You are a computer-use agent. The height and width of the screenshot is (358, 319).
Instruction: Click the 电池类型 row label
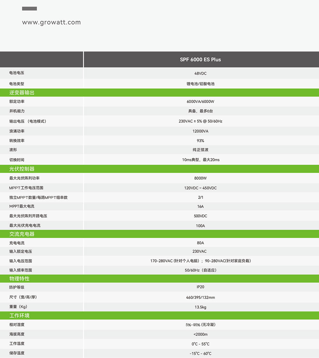click(17, 84)
